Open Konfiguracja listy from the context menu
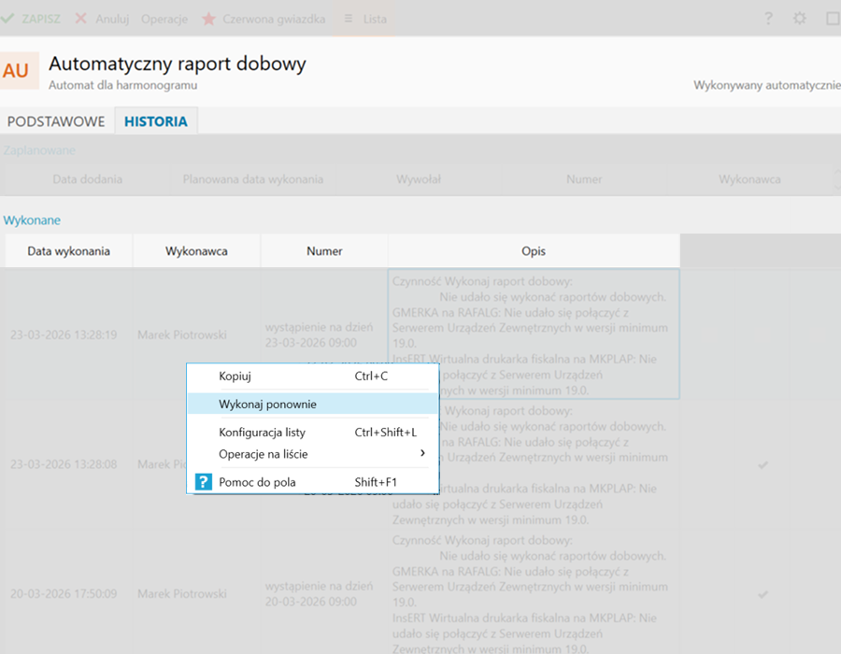This screenshot has height=654, width=841. click(262, 433)
